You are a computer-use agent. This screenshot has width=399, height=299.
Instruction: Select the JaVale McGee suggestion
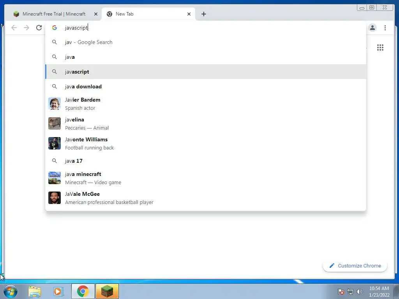click(x=206, y=198)
